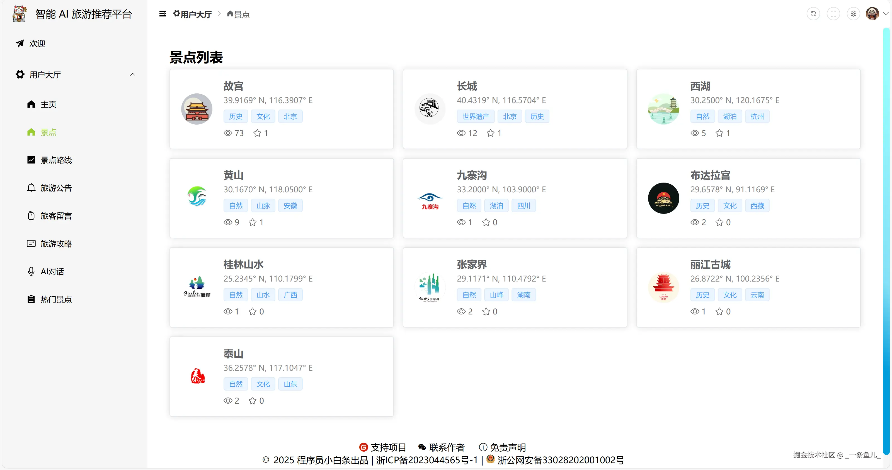
Task: Click the platform lucky cat logo
Action: tap(20, 14)
